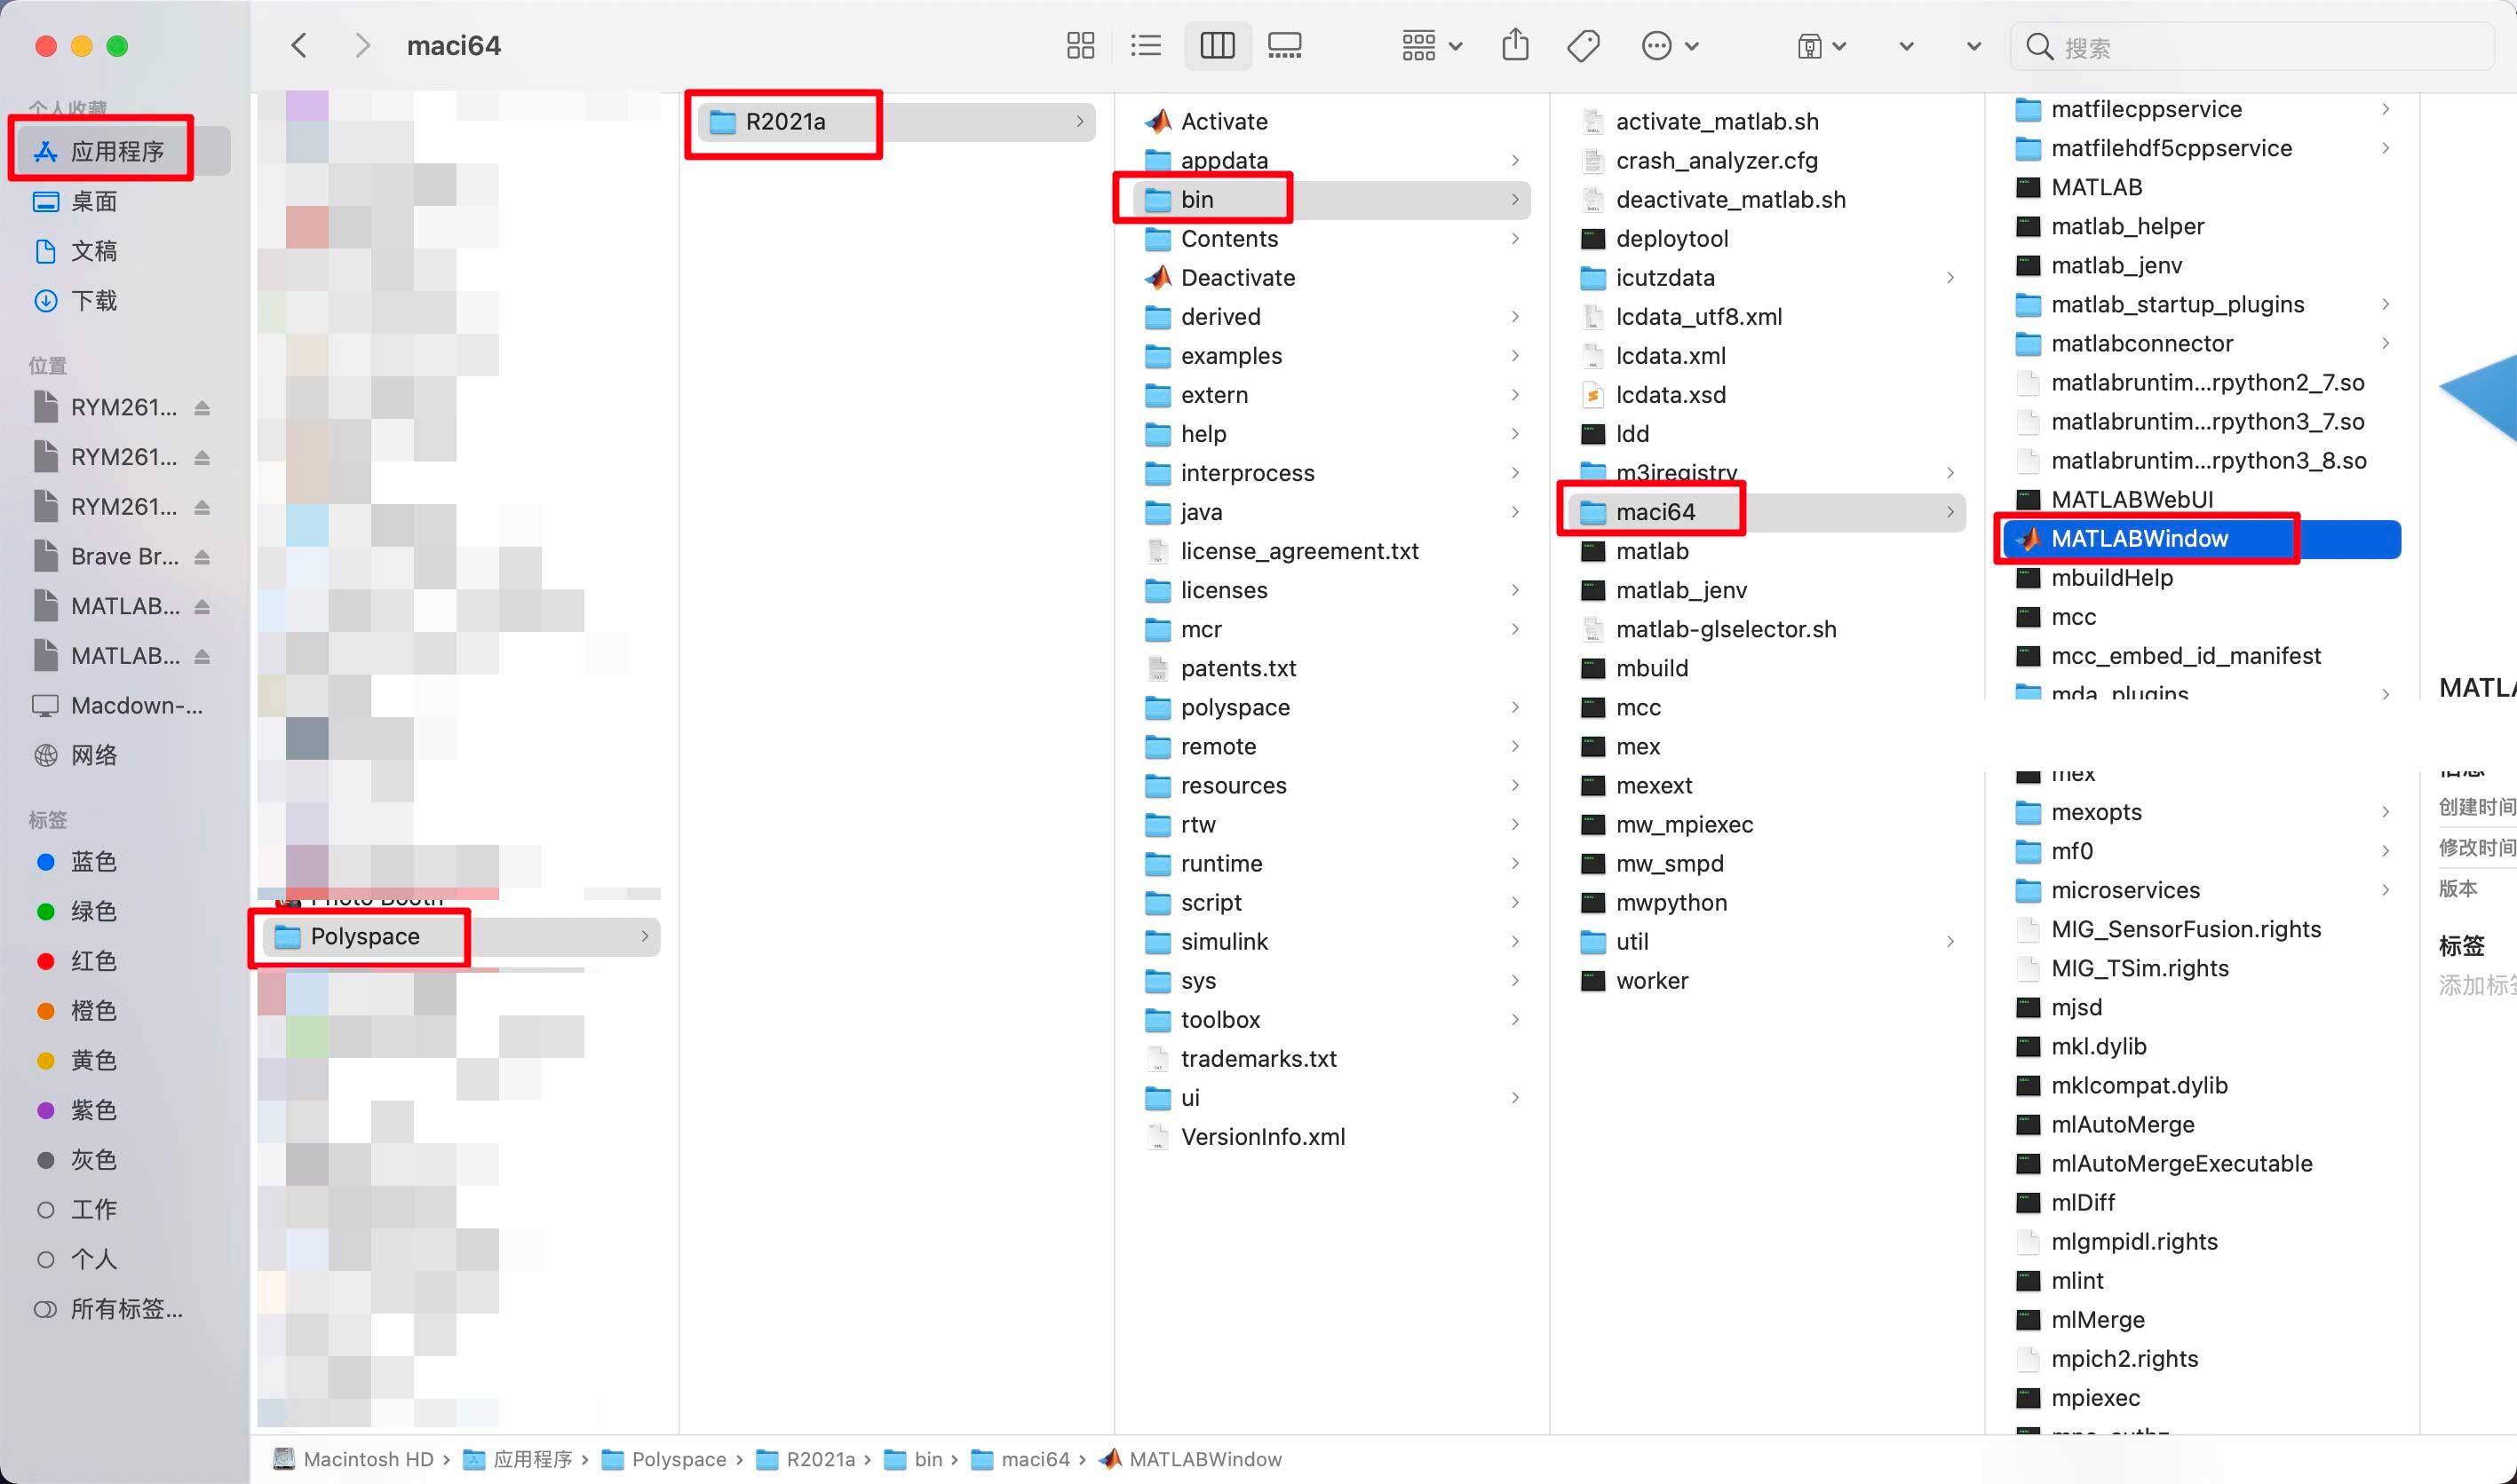Click the Tags icon in toolbar

pyautogui.click(x=1584, y=46)
